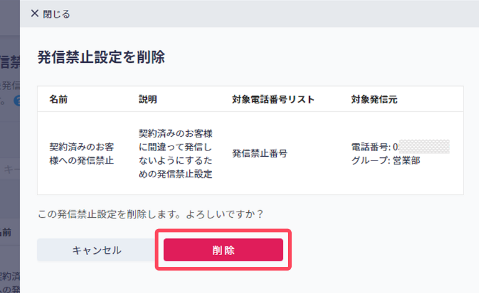The height and width of the screenshot is (293, 479).
Task: Select the 説明 column header
Action: (x=148, y=100)
